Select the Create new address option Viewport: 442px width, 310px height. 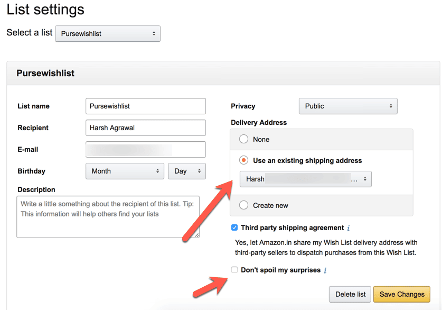(243, 205)
